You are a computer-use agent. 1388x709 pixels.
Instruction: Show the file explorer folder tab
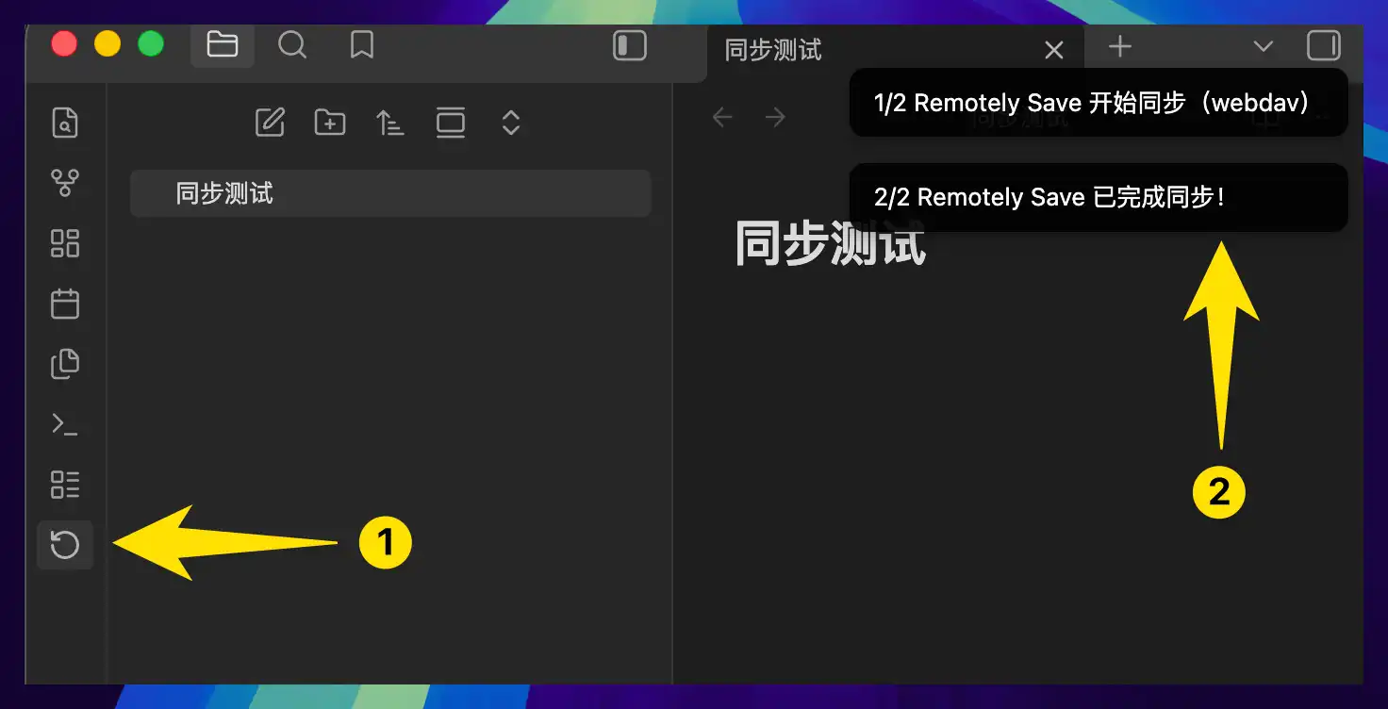pyautogui.click(x=223, y=45)
